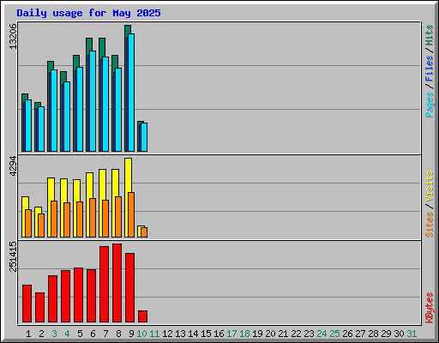Click the "Visits" legend label
Image resolution: width=439 pixels, height=343 pixels.
tap(430, 186)
